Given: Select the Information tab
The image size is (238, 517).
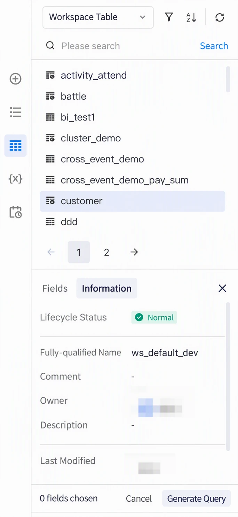Looking at the screenshot, I should pos(107,288).
